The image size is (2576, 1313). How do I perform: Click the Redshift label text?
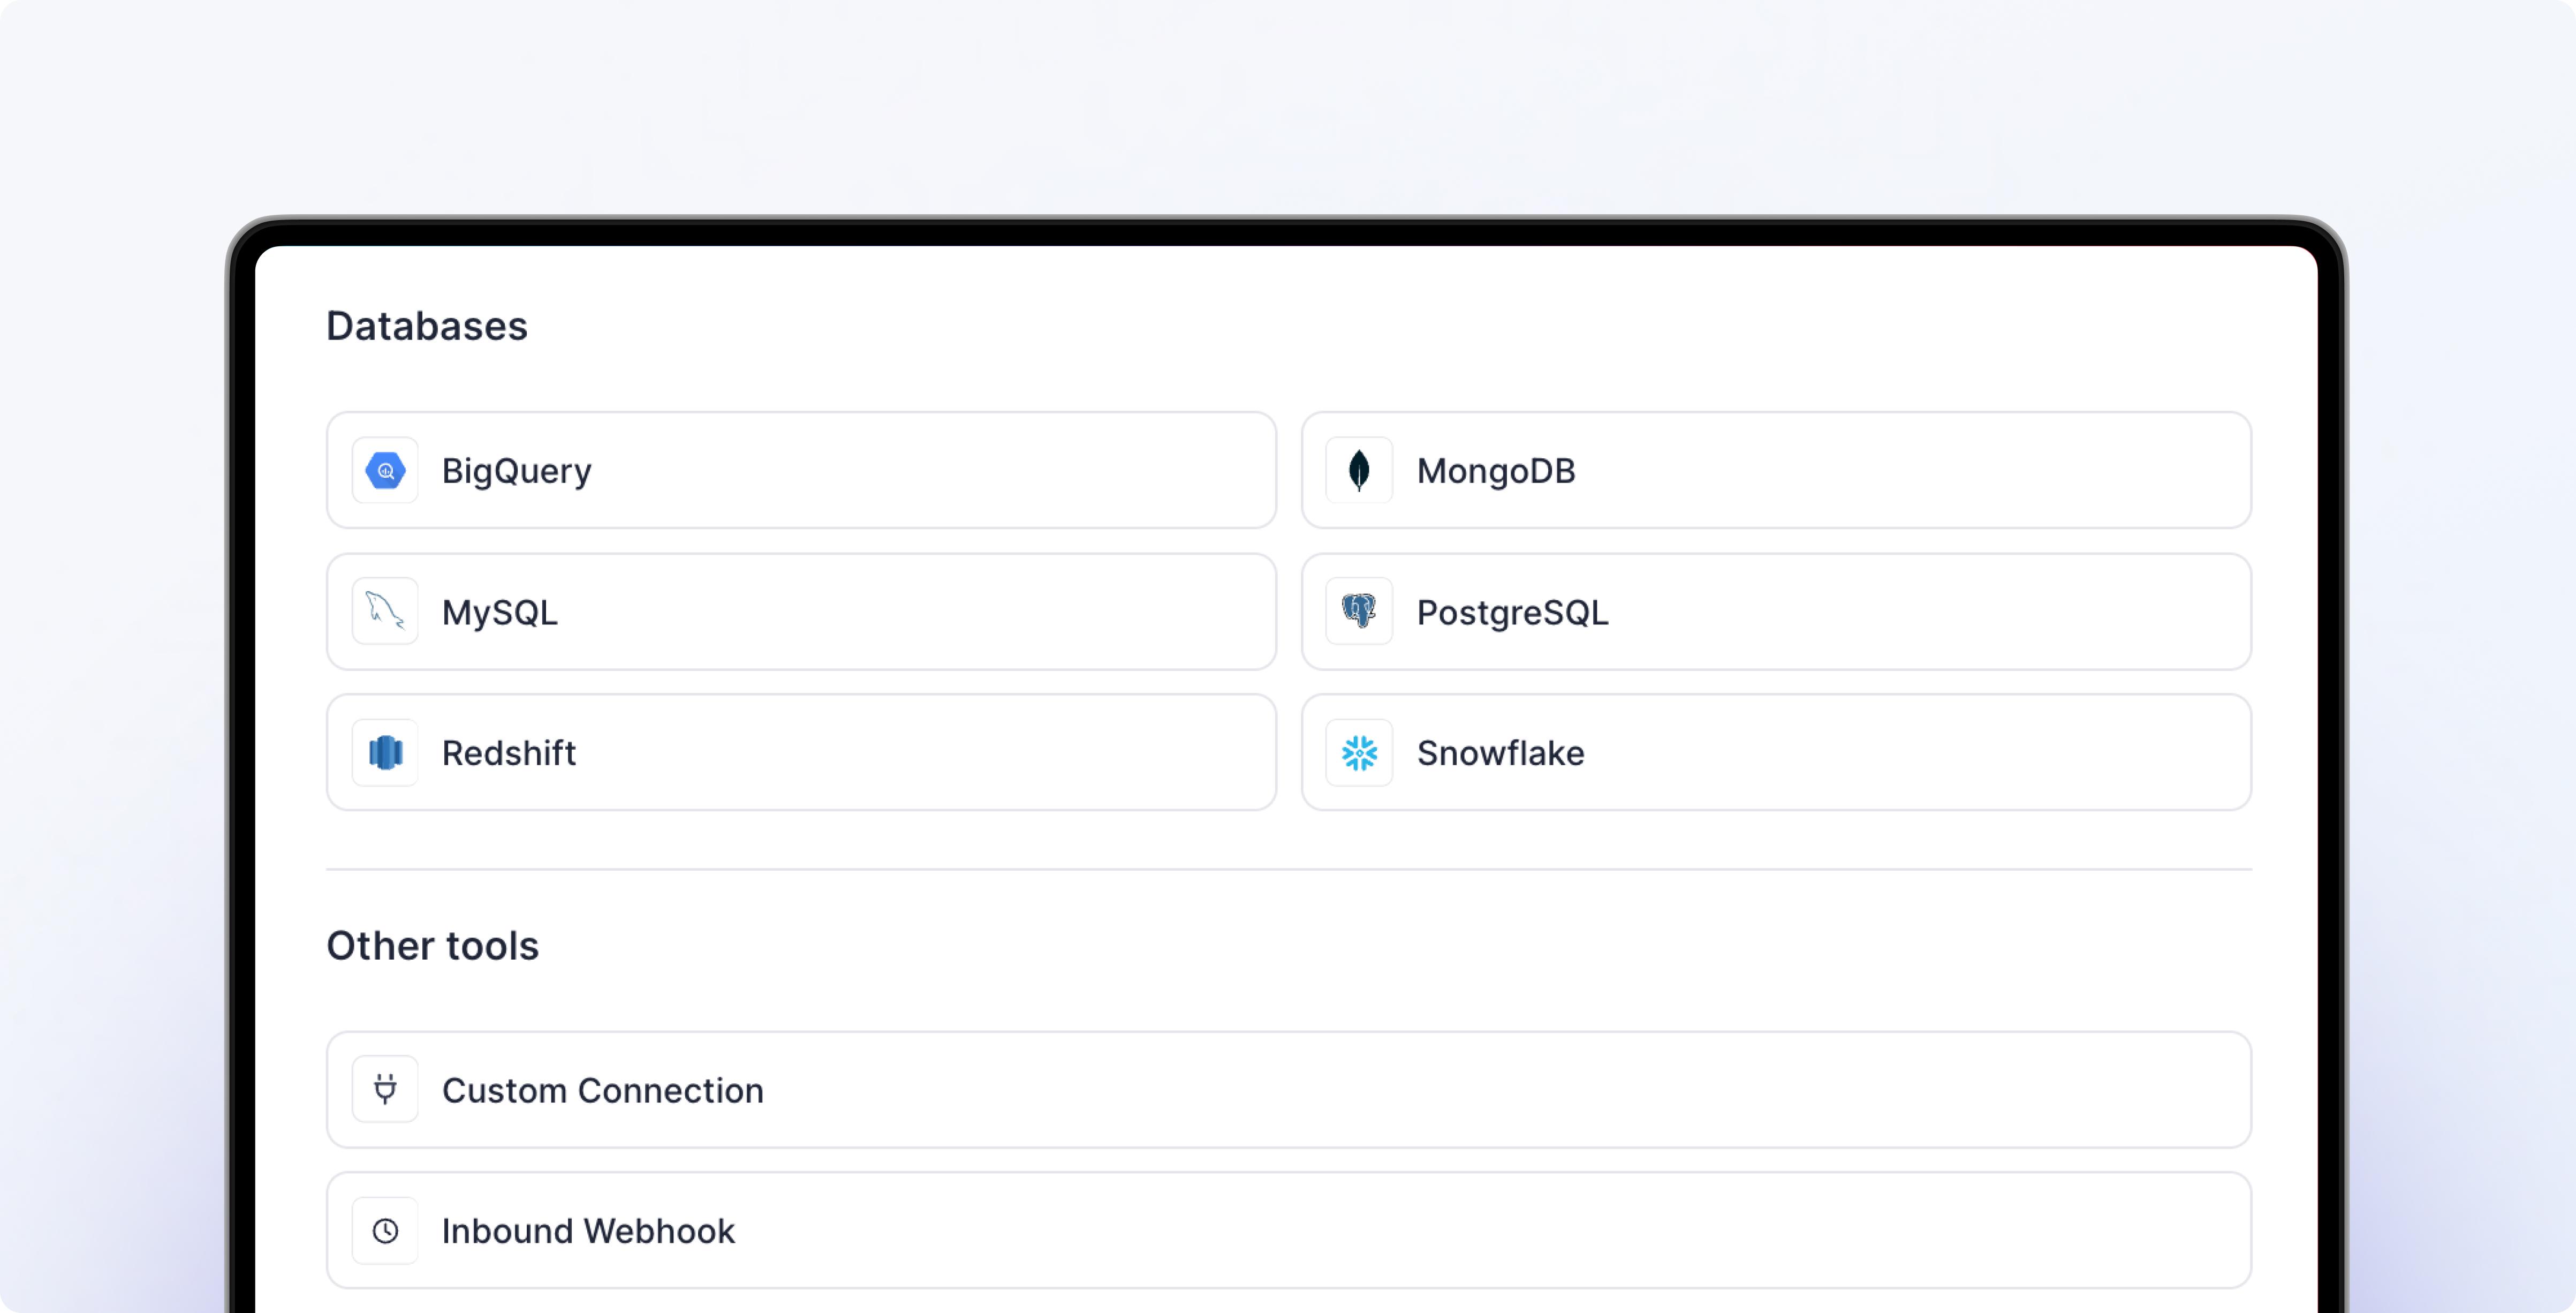tap(508, 753)
